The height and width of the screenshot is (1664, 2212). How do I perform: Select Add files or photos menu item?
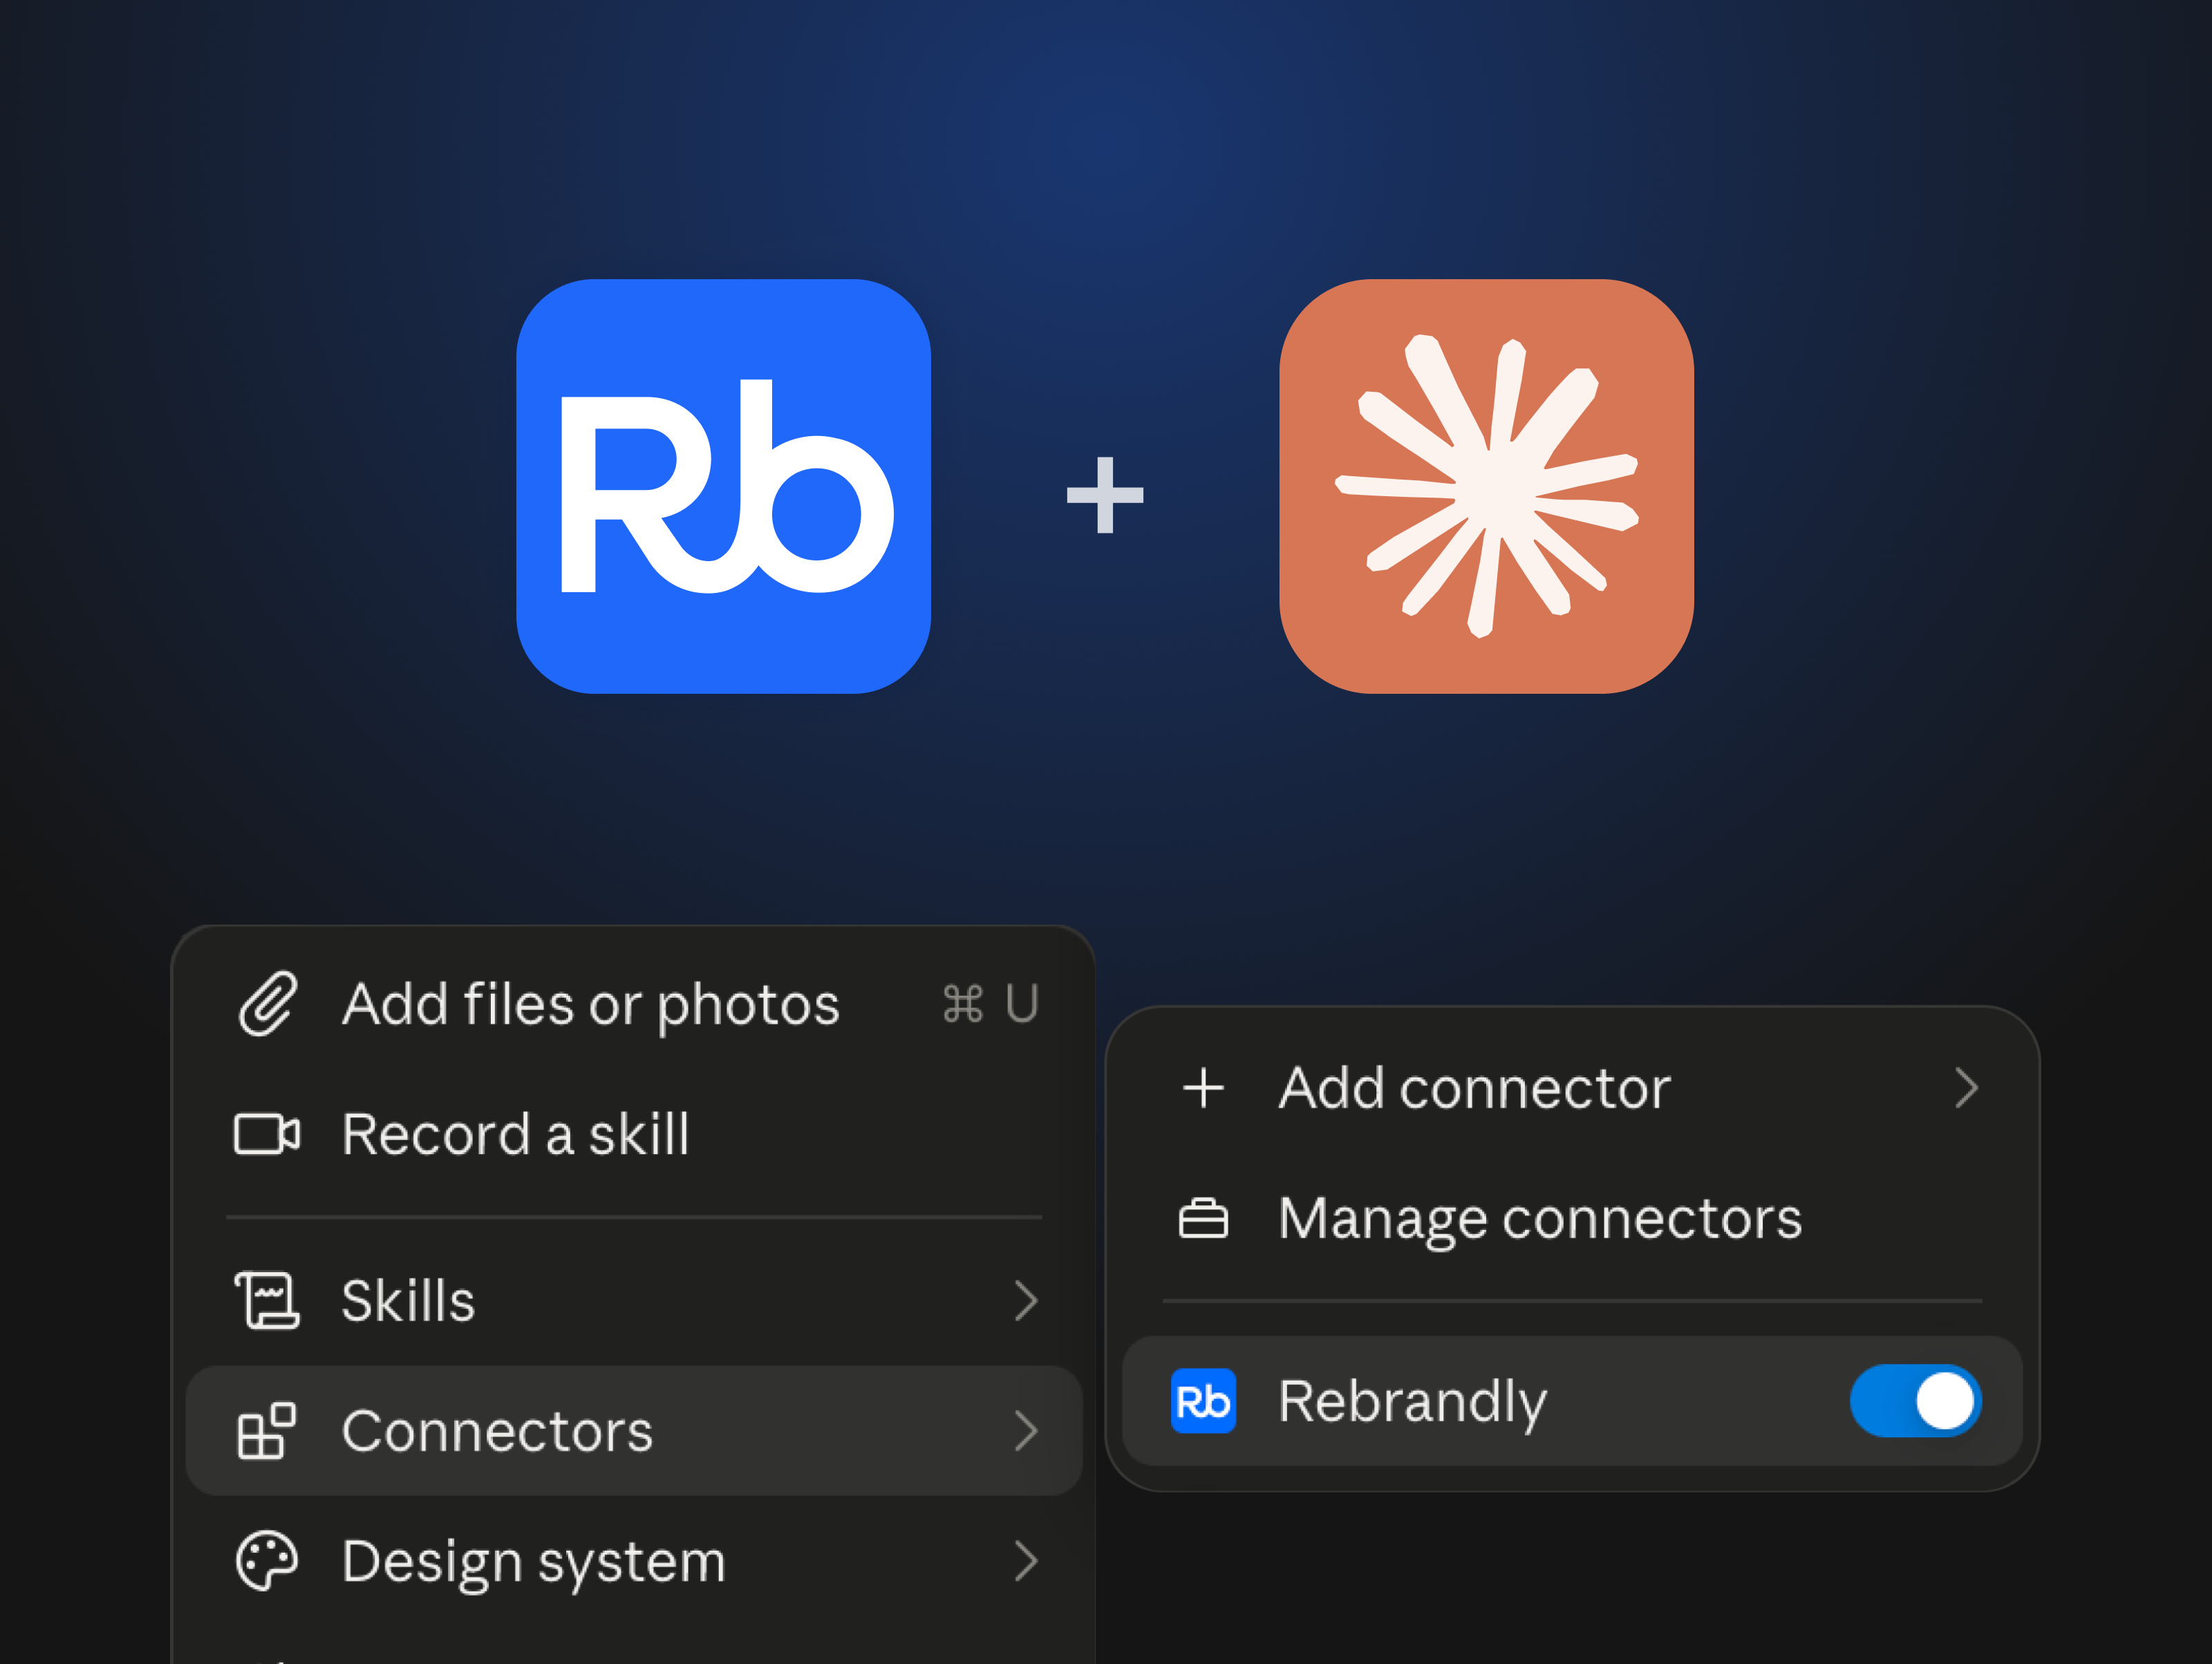click(634, 1003)
